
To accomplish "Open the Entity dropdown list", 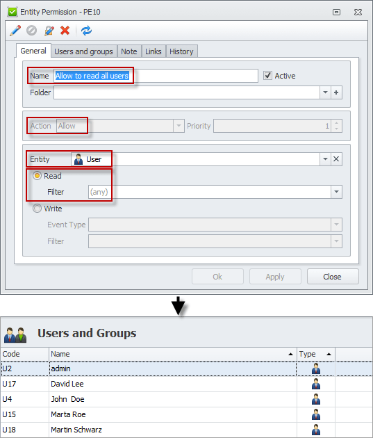I will (x=325, y=159).
